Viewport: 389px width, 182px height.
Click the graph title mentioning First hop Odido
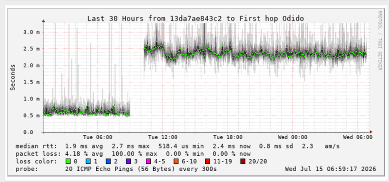click(x=195, y=18)
